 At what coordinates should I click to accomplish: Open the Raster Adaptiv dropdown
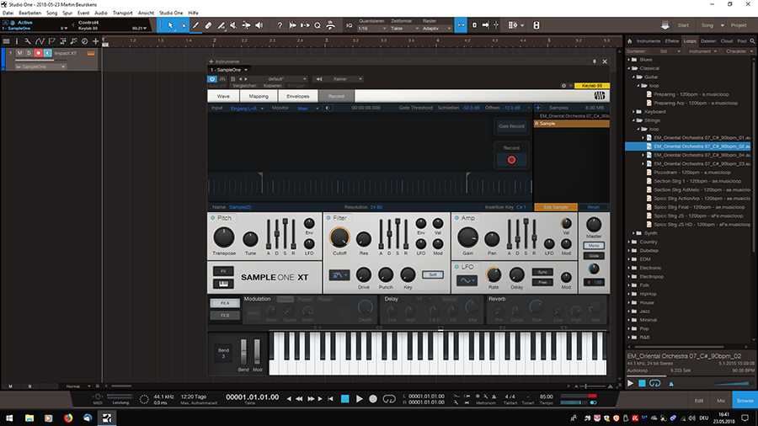(436, 29)
